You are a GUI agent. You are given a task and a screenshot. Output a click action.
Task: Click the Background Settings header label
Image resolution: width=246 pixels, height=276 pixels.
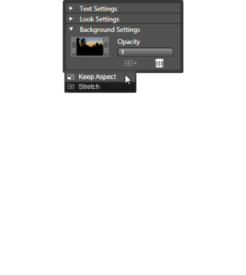click(x=110, y=29)
